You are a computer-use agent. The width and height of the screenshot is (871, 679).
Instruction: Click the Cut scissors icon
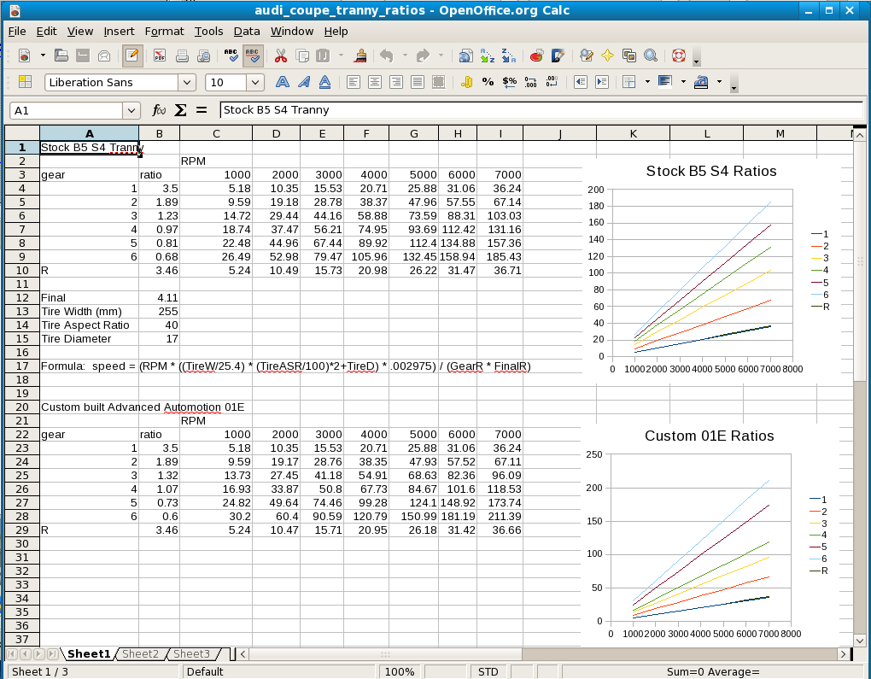(280, 56)
